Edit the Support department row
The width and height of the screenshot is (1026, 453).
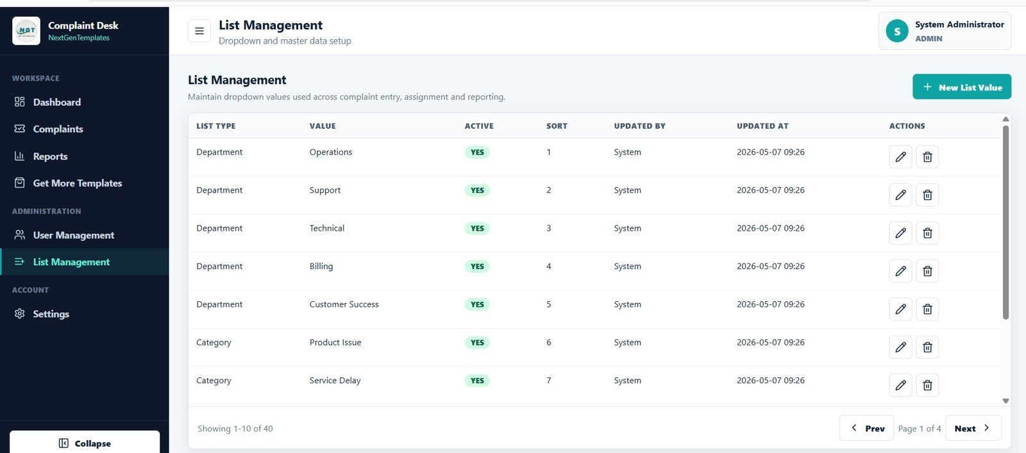point(900,195)
